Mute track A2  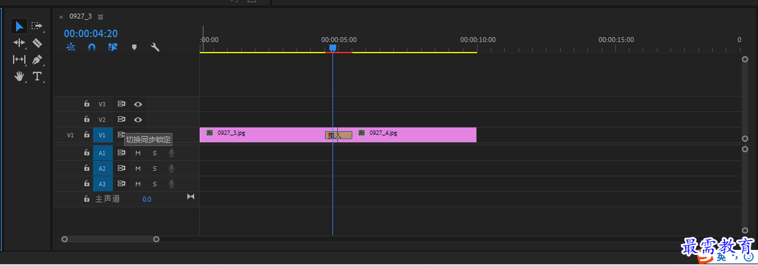138,168
